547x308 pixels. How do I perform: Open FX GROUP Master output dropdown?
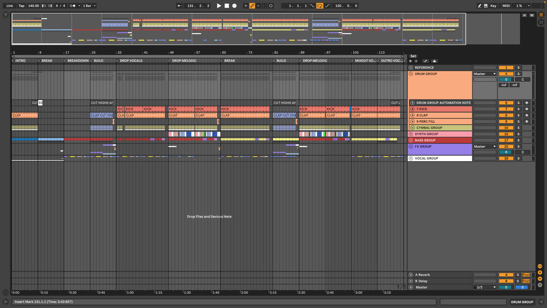485,147
